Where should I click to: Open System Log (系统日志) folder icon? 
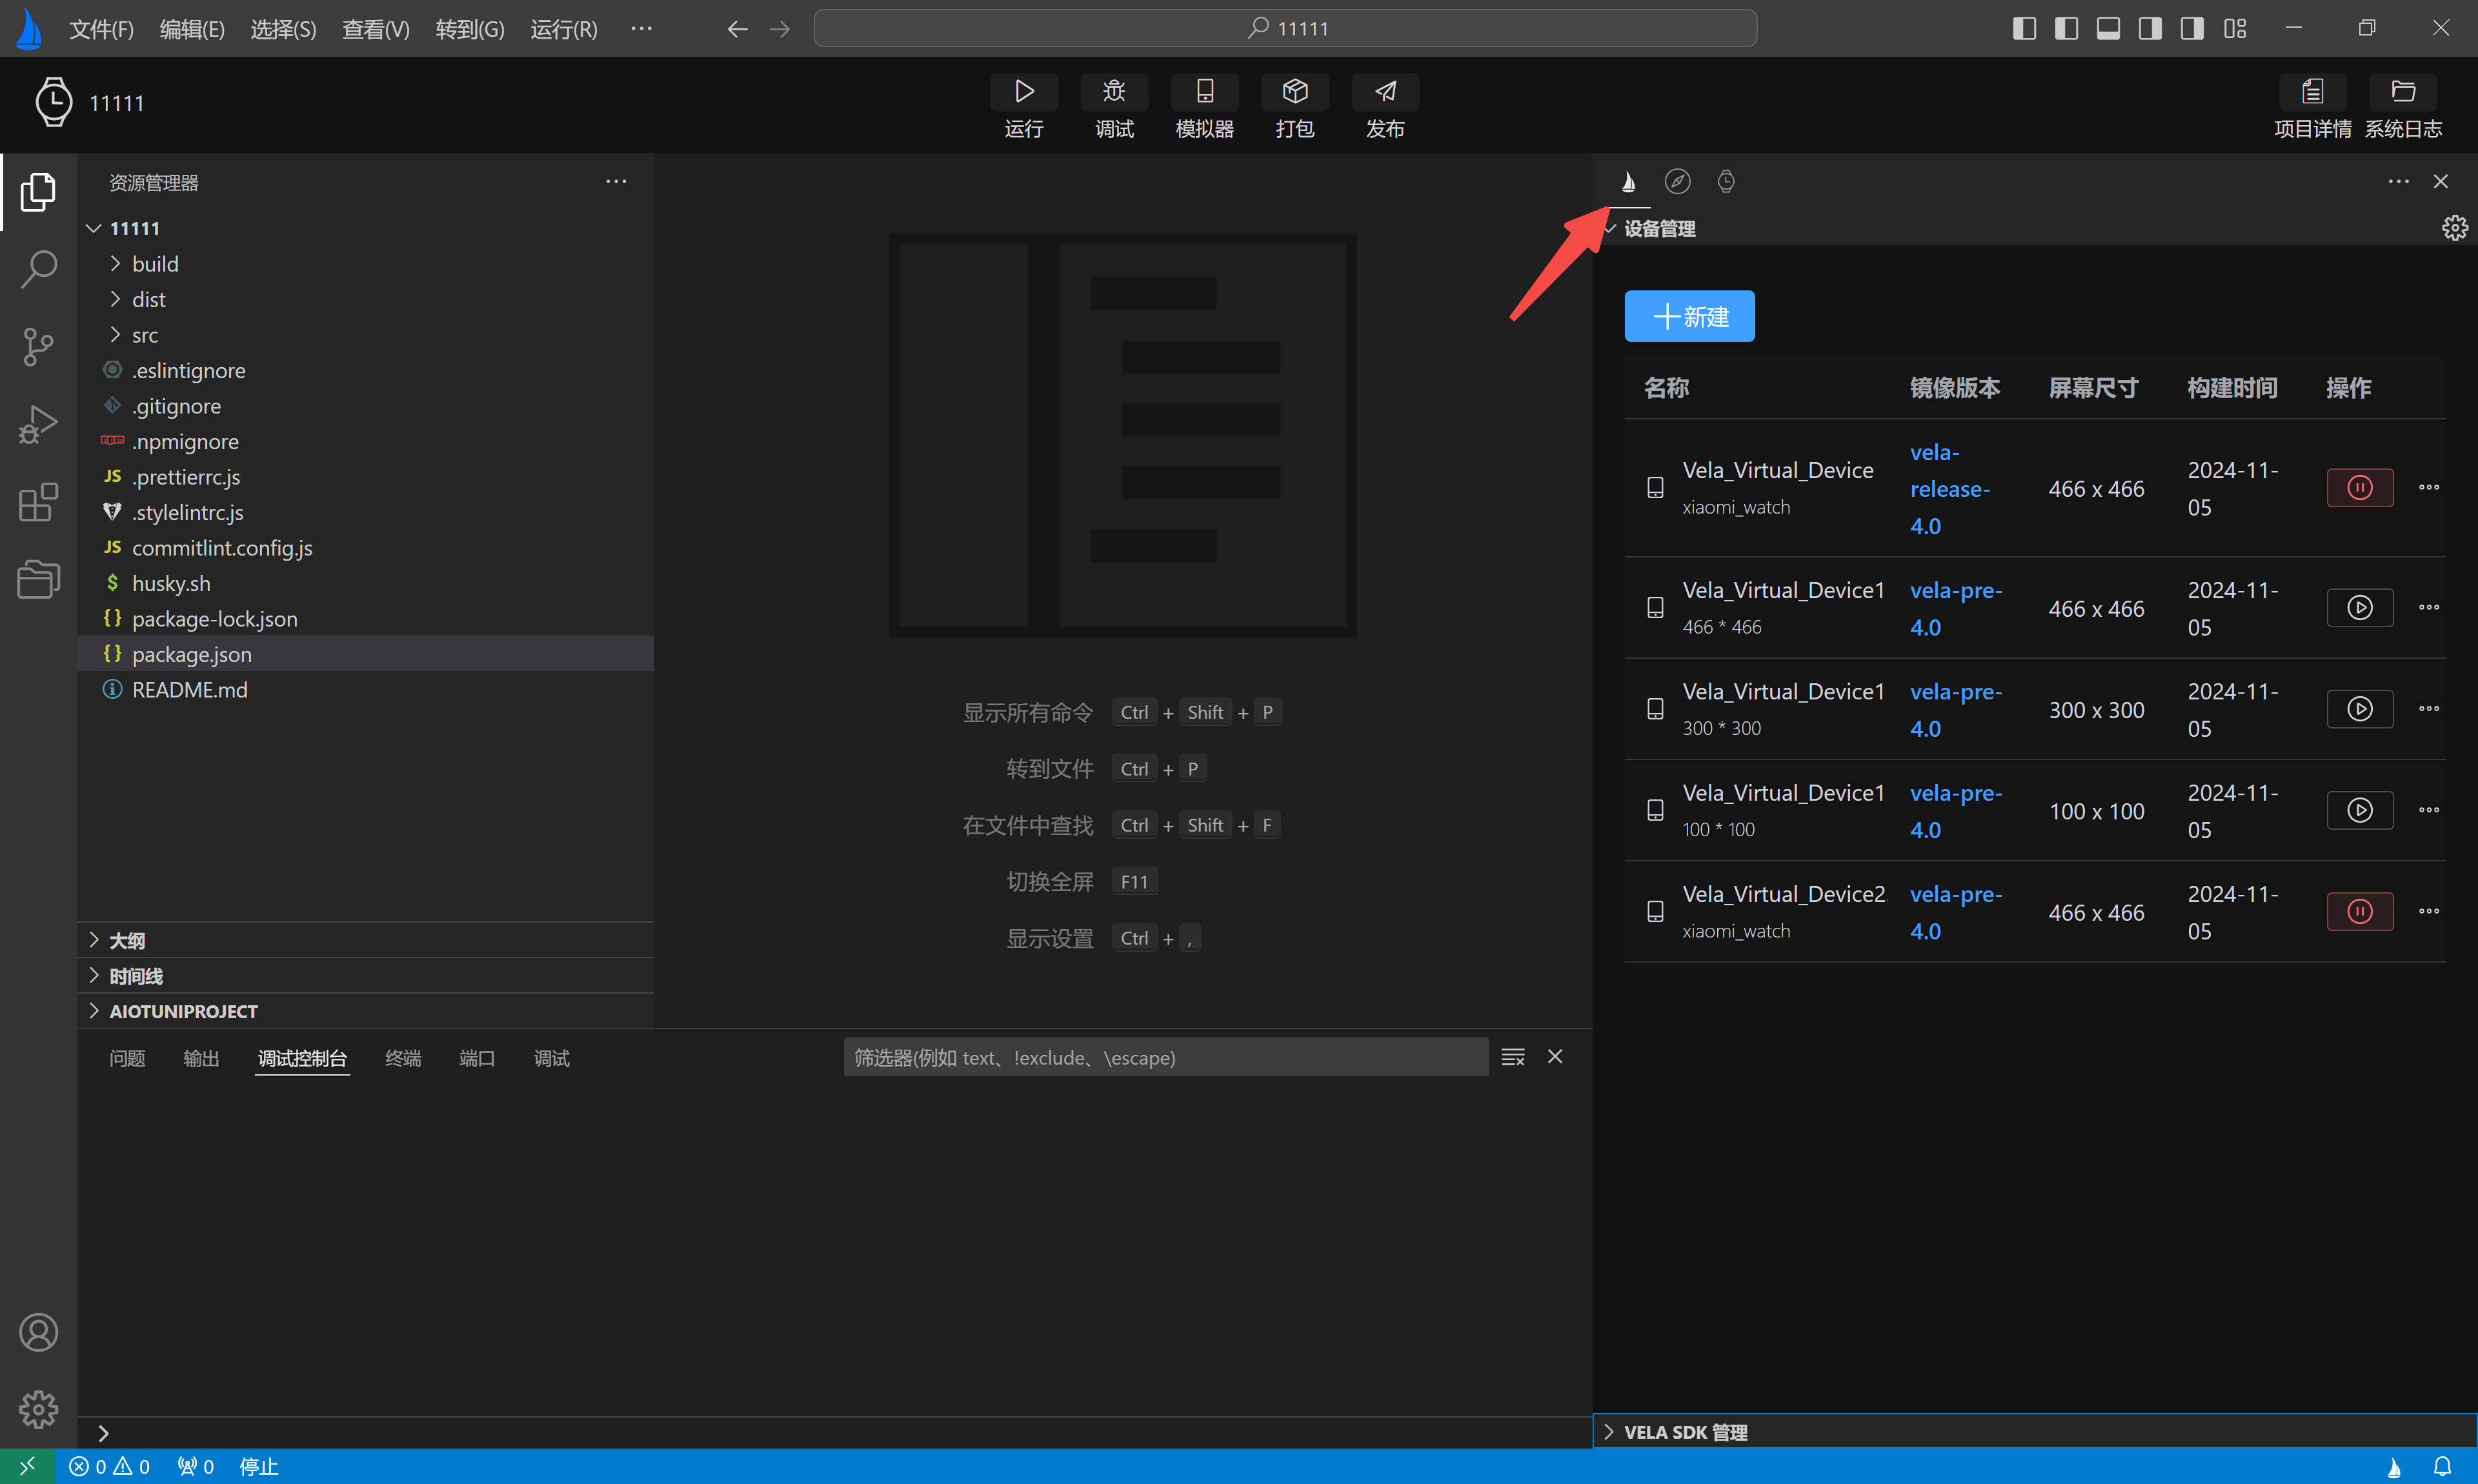click(x=2402, y=92)
